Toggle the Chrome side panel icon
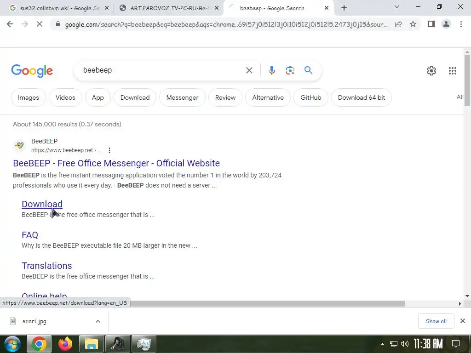 click(431, 24)
